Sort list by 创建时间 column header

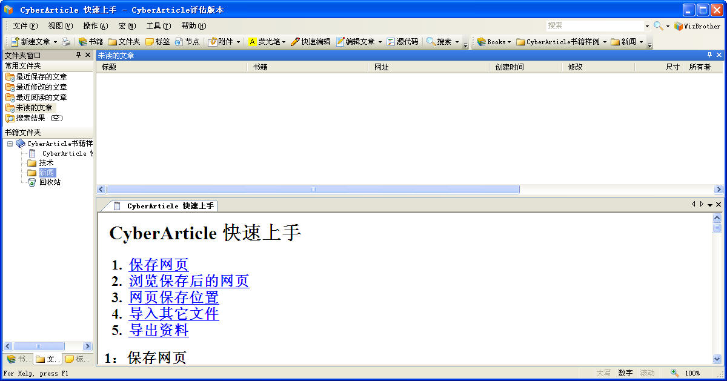(x=525, y=67)
